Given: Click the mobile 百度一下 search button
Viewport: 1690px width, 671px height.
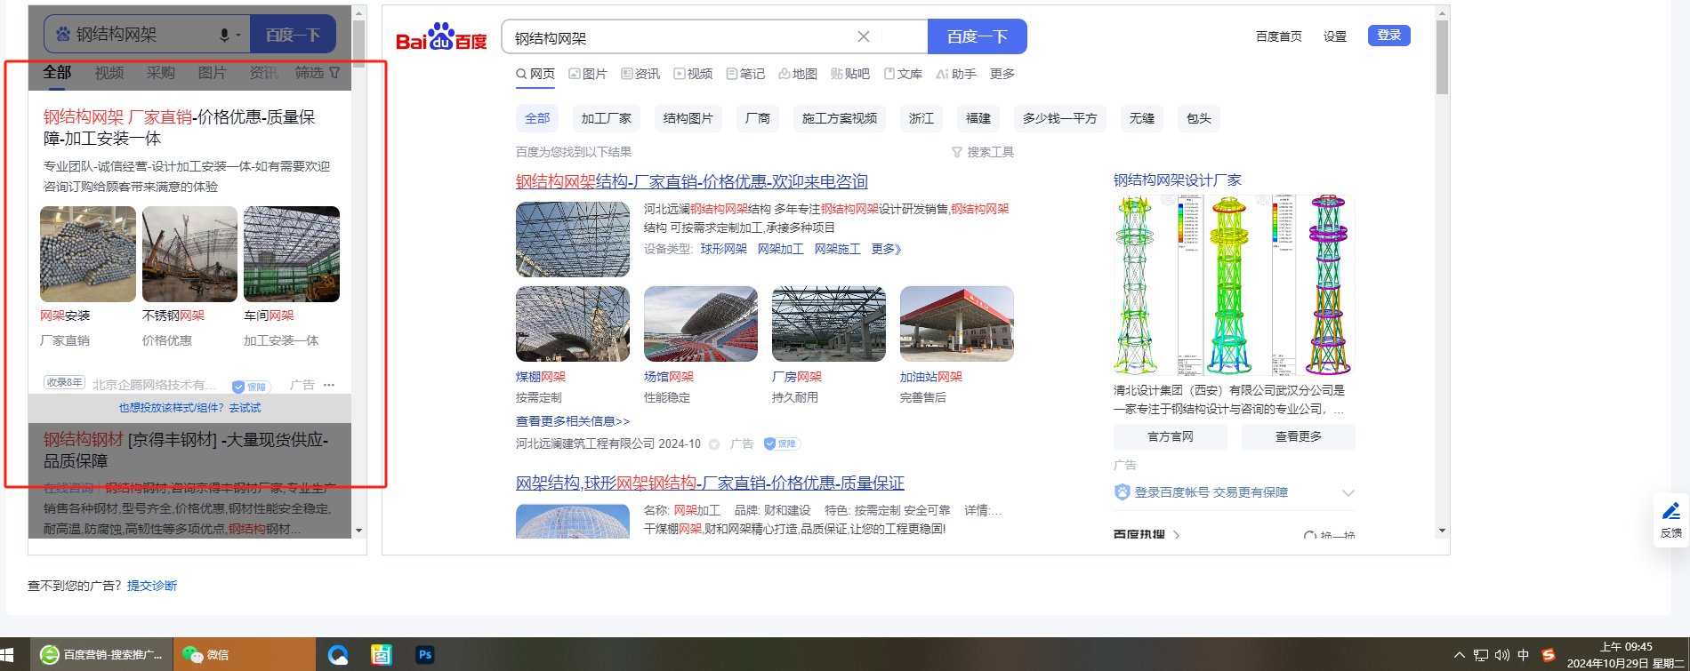Looking at the screenshot, I should [x=293, y=35].
